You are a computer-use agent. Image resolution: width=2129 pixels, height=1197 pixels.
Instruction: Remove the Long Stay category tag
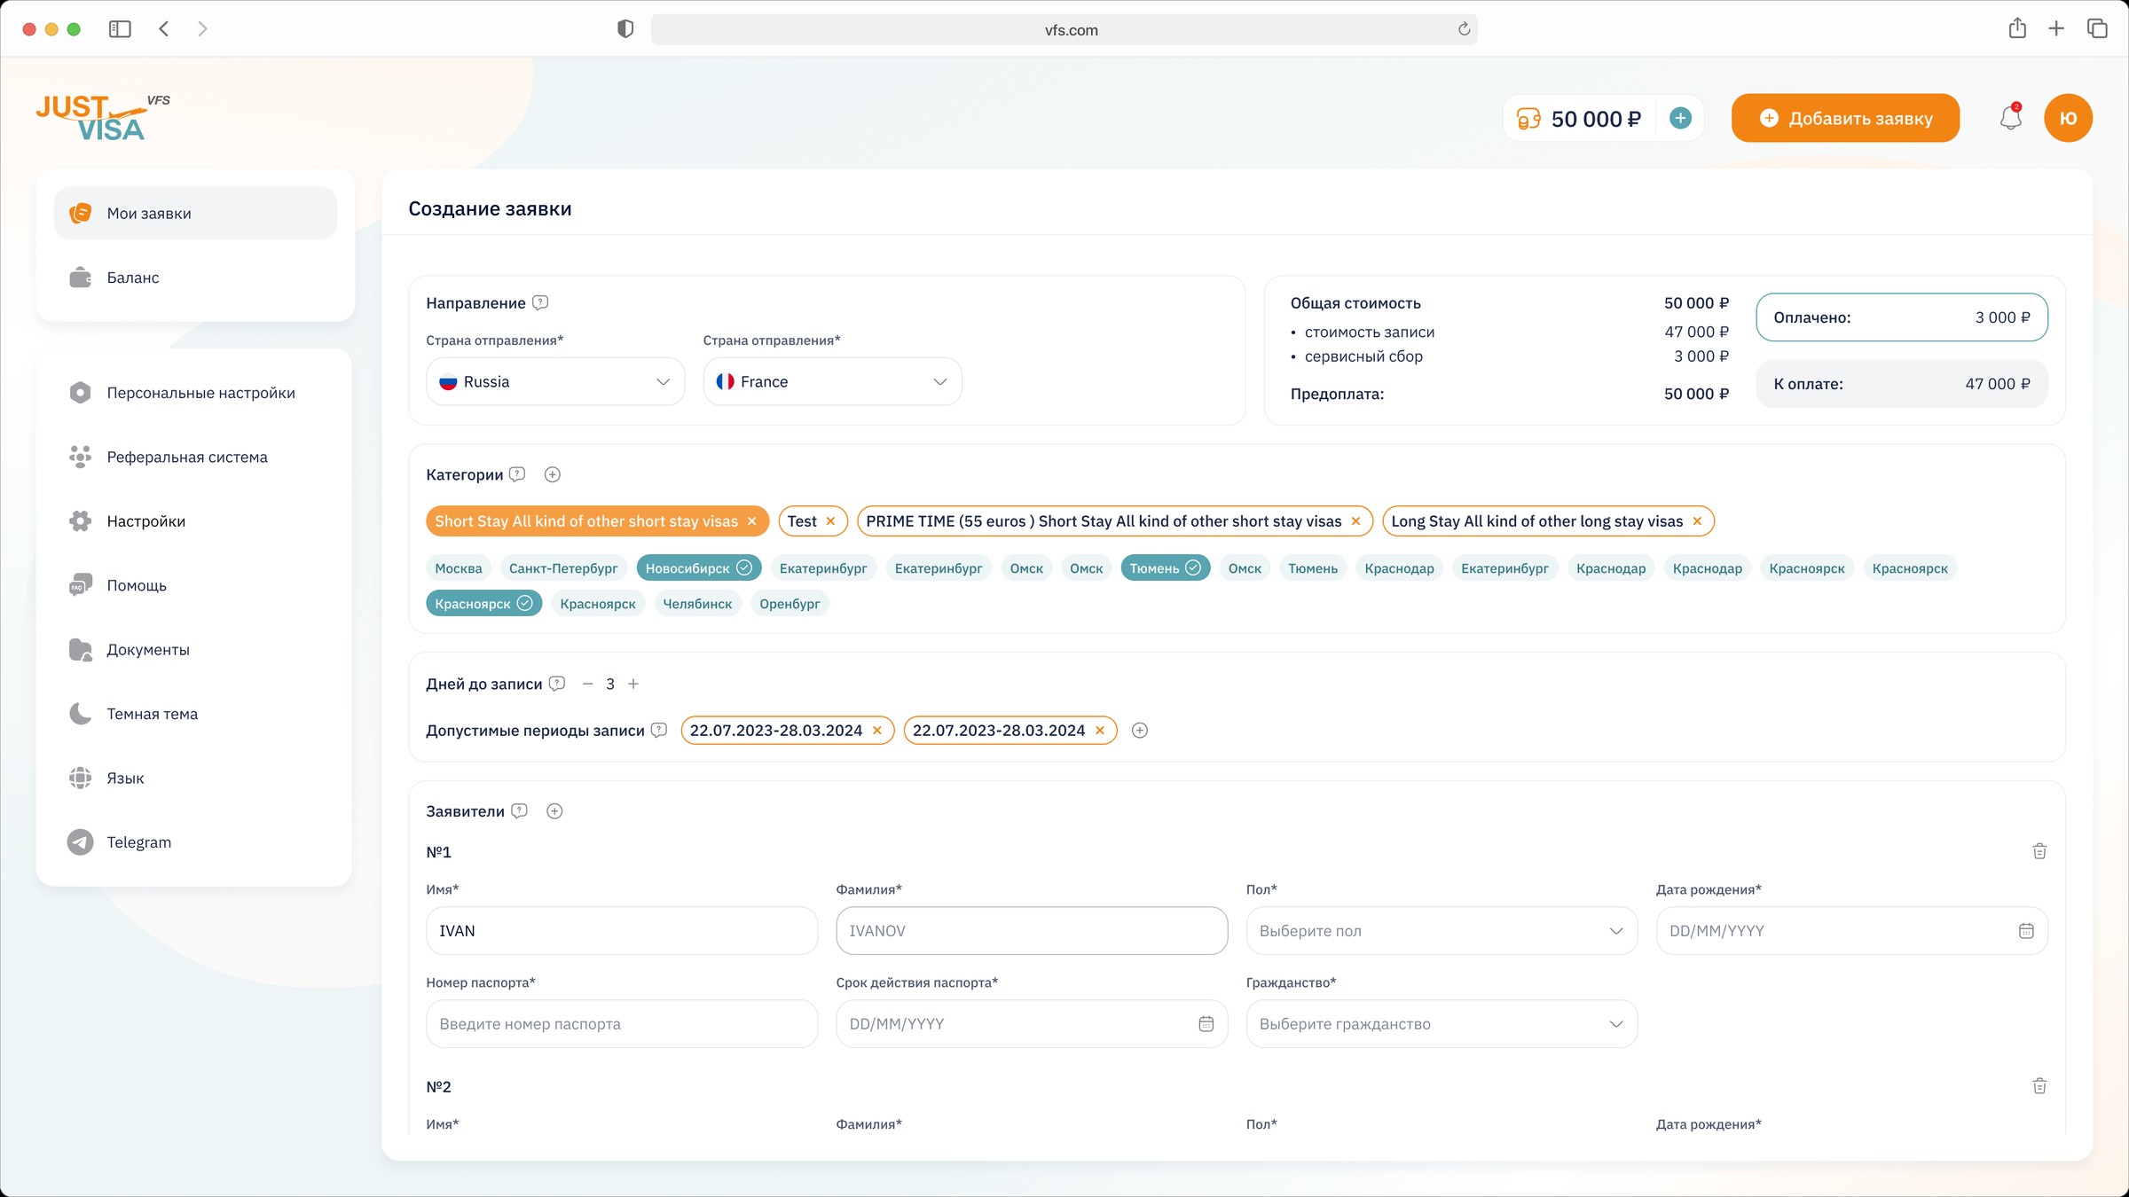1697,521
